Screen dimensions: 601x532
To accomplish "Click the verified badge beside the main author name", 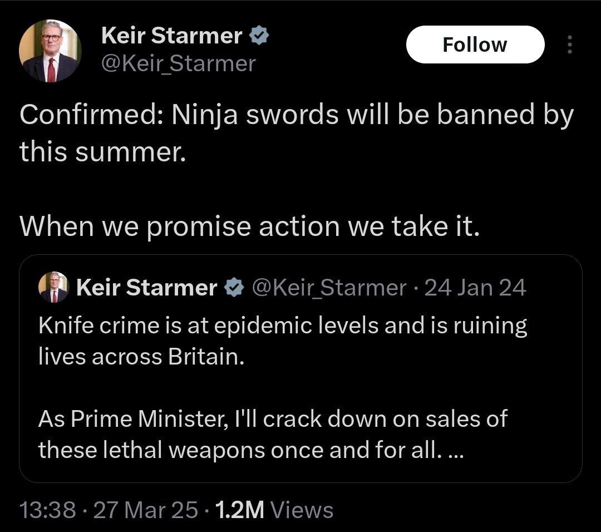I will tap(260, 36).
